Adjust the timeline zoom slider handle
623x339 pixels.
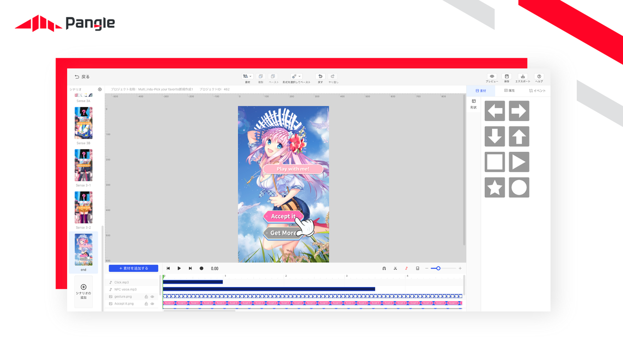pos(438,268)
